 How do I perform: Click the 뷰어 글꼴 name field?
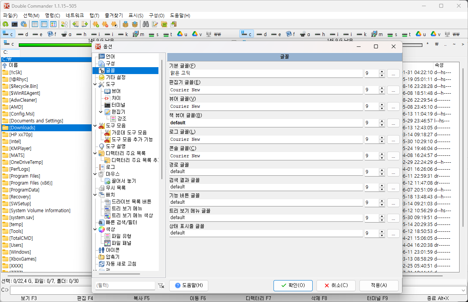pyautogui.click(x=266, y=106)
